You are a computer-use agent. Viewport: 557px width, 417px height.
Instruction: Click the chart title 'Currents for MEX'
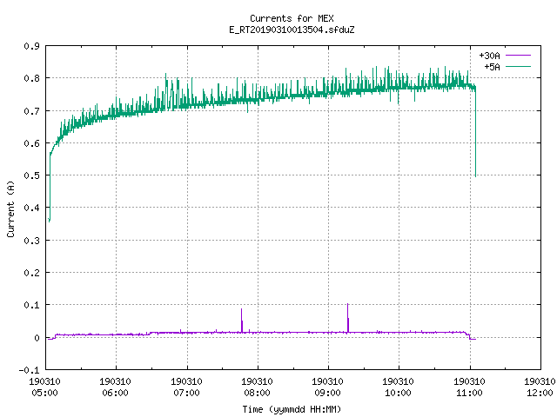point(292,18)
